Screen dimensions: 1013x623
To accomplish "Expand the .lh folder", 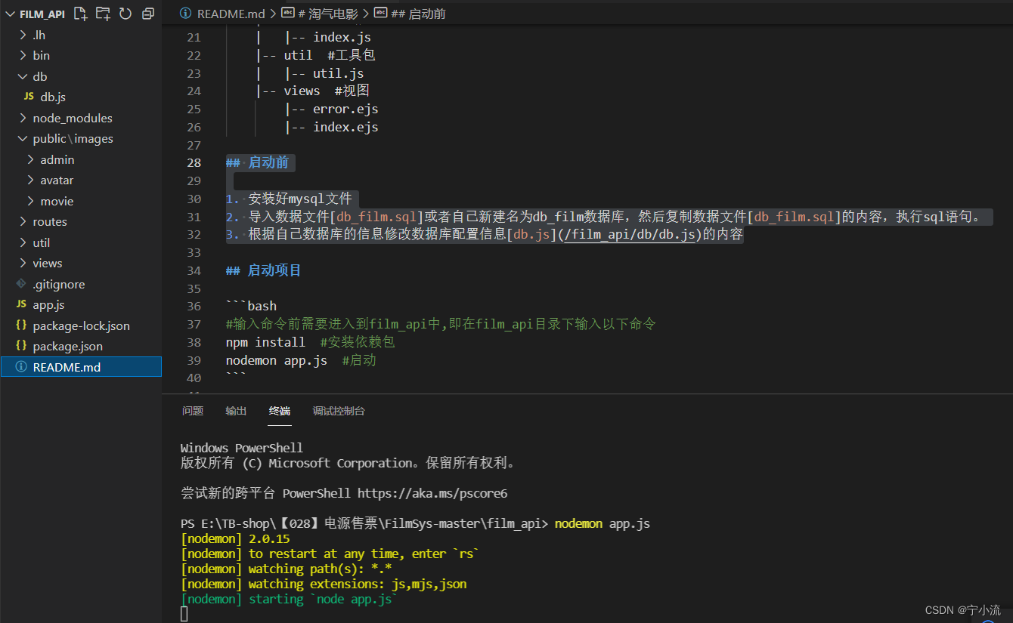I will click(x=21, y=35).
